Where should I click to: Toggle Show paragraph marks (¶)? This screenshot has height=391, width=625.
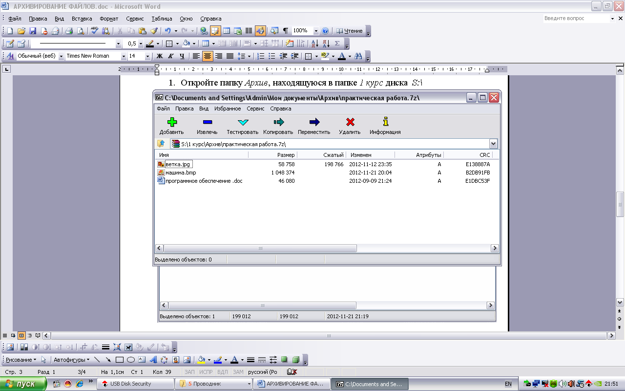(x=286, y=31)
